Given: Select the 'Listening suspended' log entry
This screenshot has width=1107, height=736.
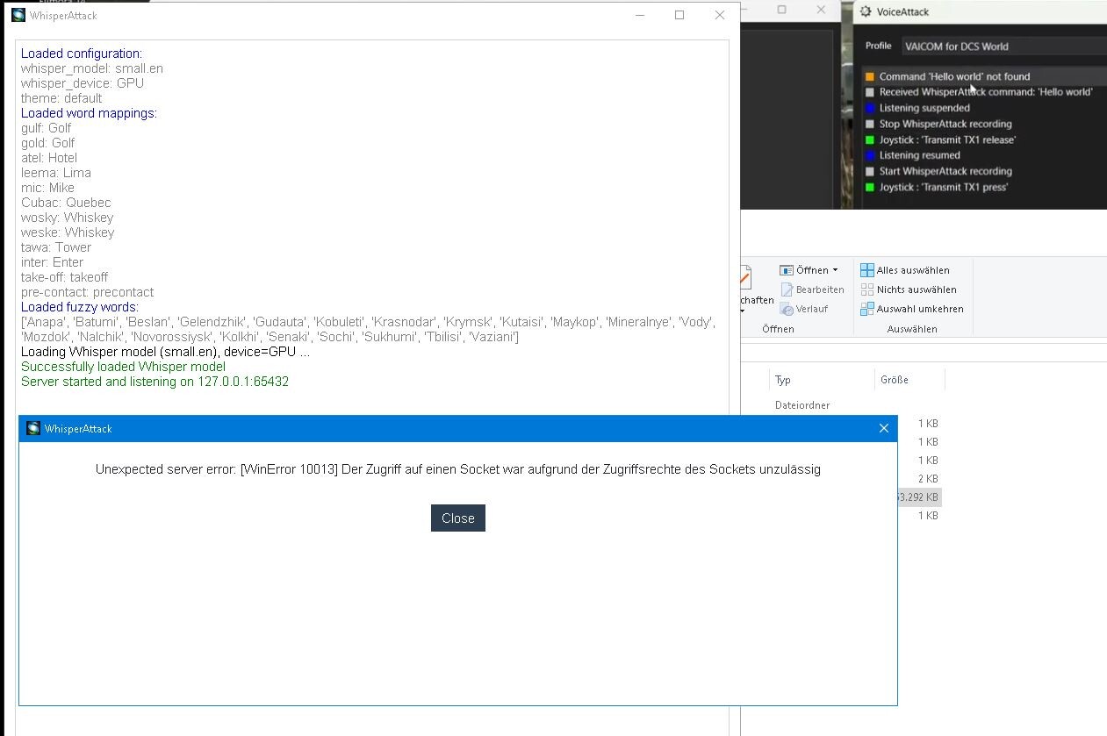Looking at the screenshot, I should [x=924, y=108].
